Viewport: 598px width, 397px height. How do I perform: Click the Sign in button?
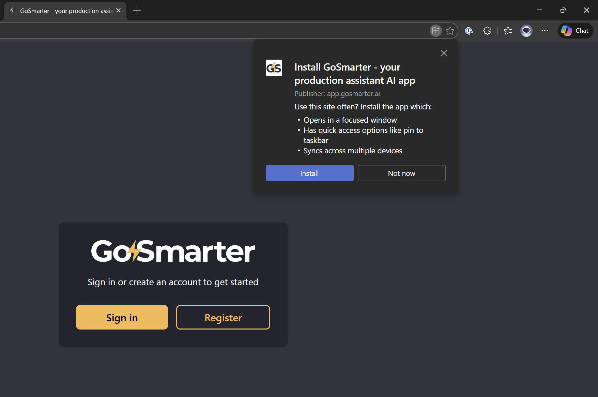click(122, 317)
